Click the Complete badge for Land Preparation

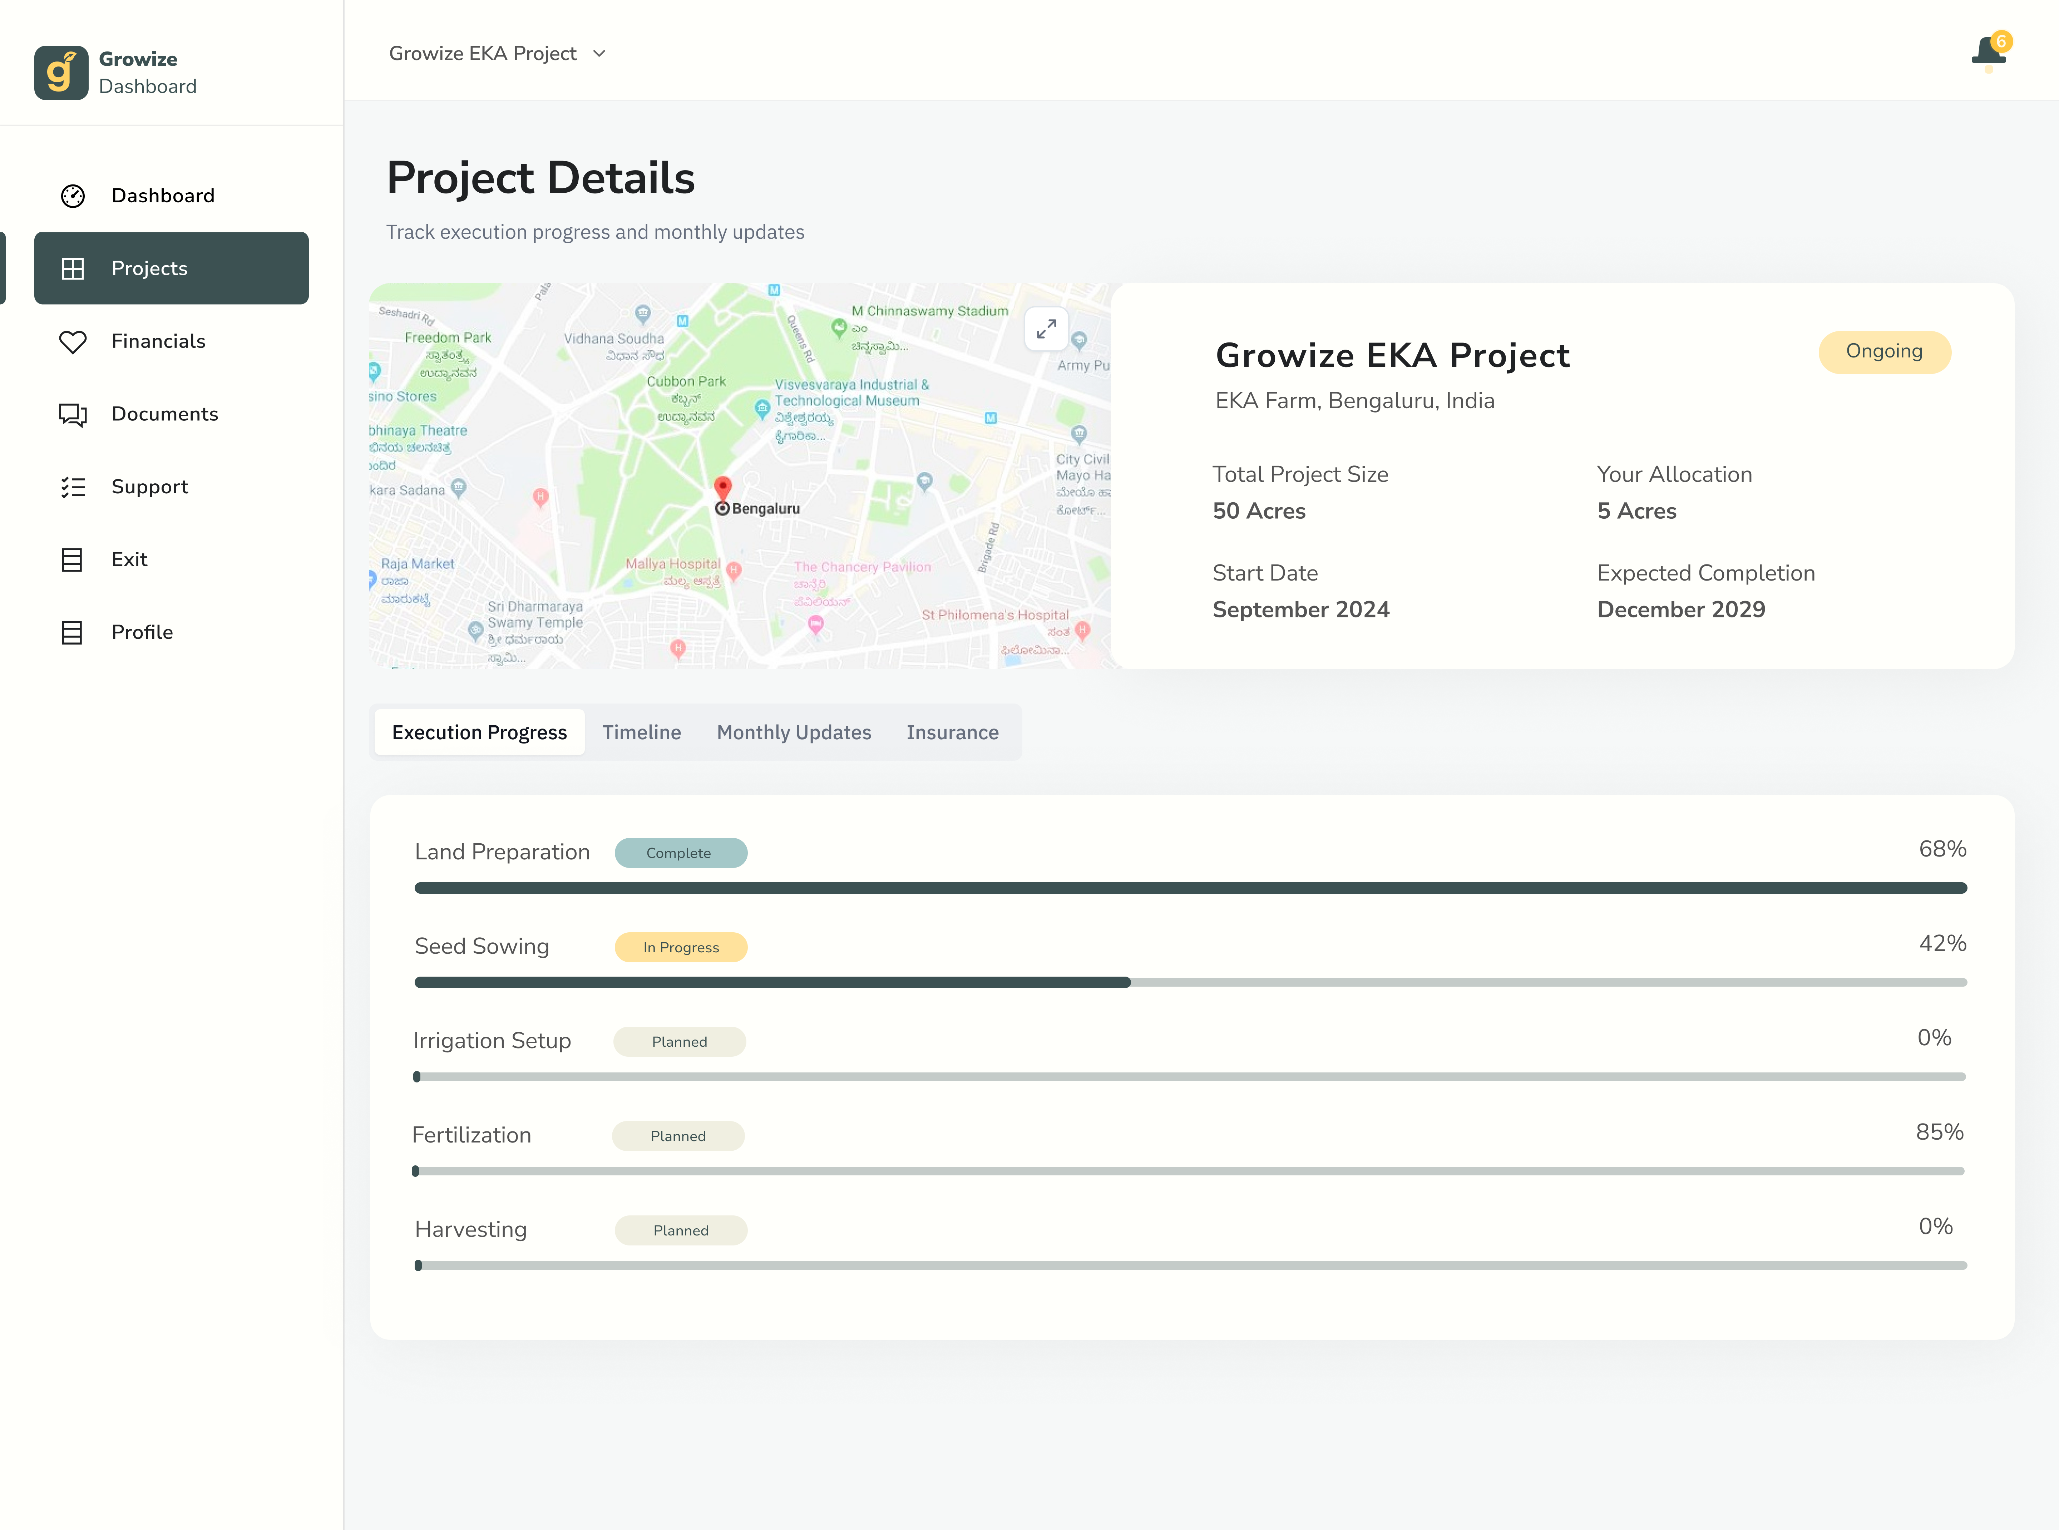[x=680, y=853]
